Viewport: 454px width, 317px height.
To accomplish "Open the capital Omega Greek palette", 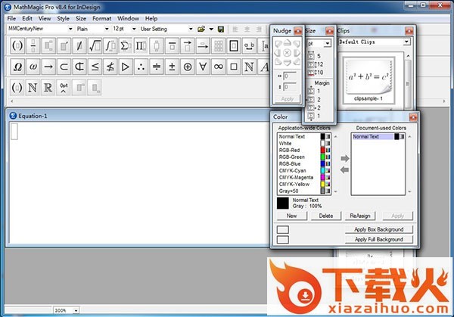I will [x=17, y=67].
